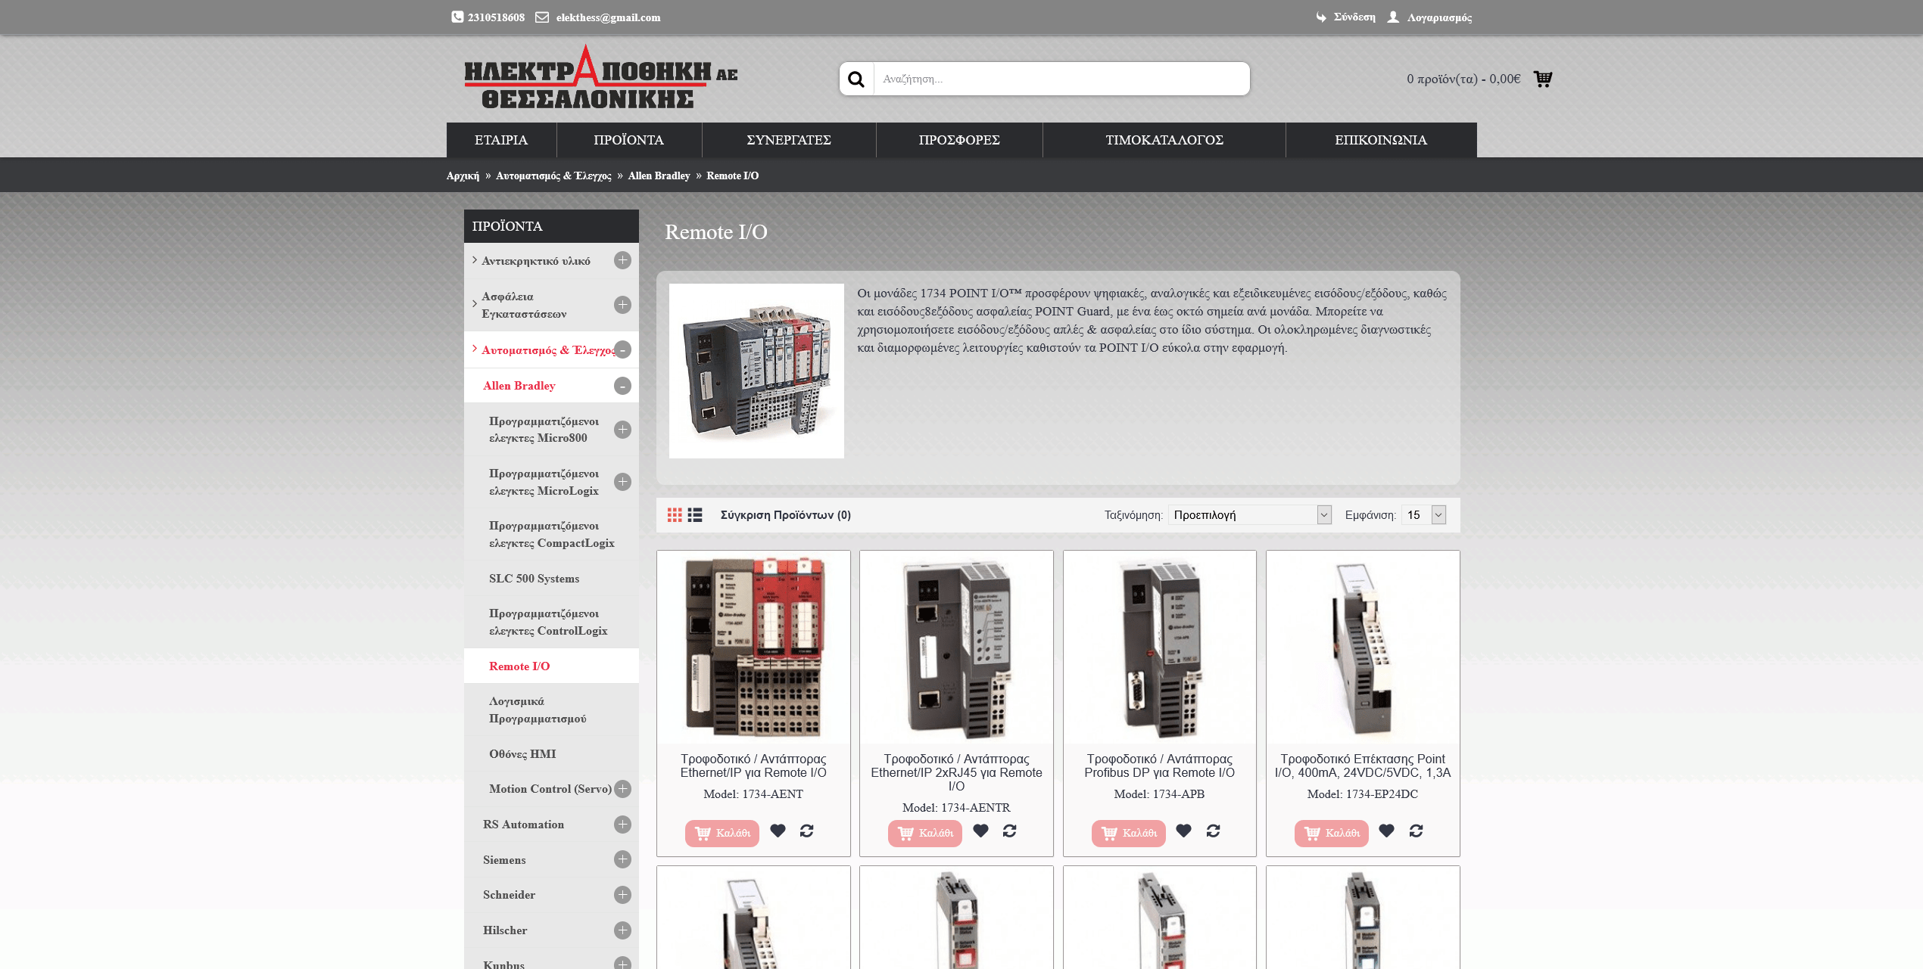Collapse the Allen Bradley subcategory
Image resolution: width=1923 pixels, height=969 pixels.
(x=622, y=386)
